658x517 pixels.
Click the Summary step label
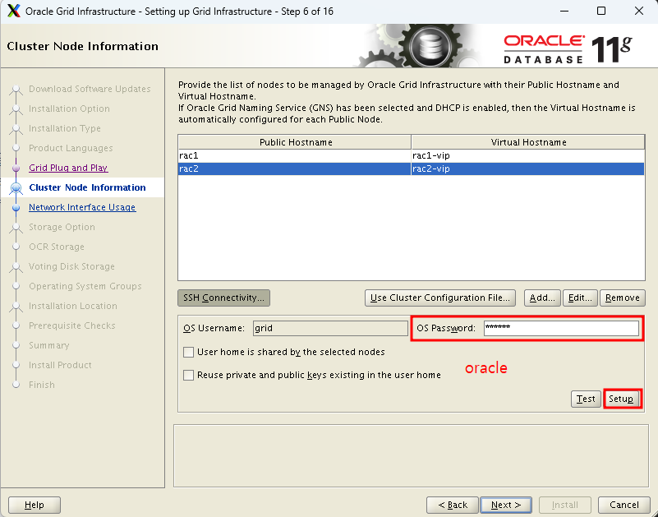[49, 346]
